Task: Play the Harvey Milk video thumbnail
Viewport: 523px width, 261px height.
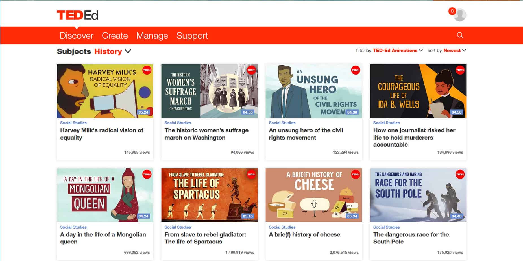Action: pos(105,91)
